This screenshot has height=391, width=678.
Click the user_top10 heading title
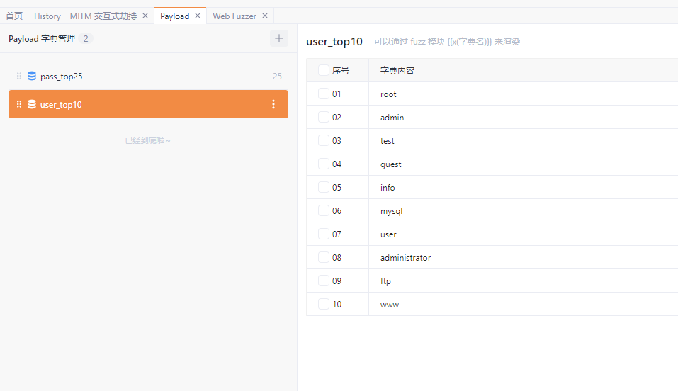pyautogui.click(x=334, y=42)
